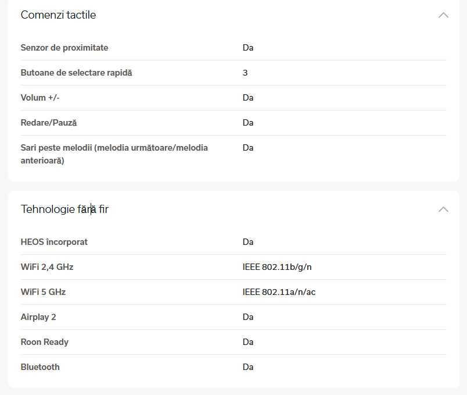
Task: Click the value 3 for quick-select buttons
Action: pyautogui.click(x=245, y=73)
